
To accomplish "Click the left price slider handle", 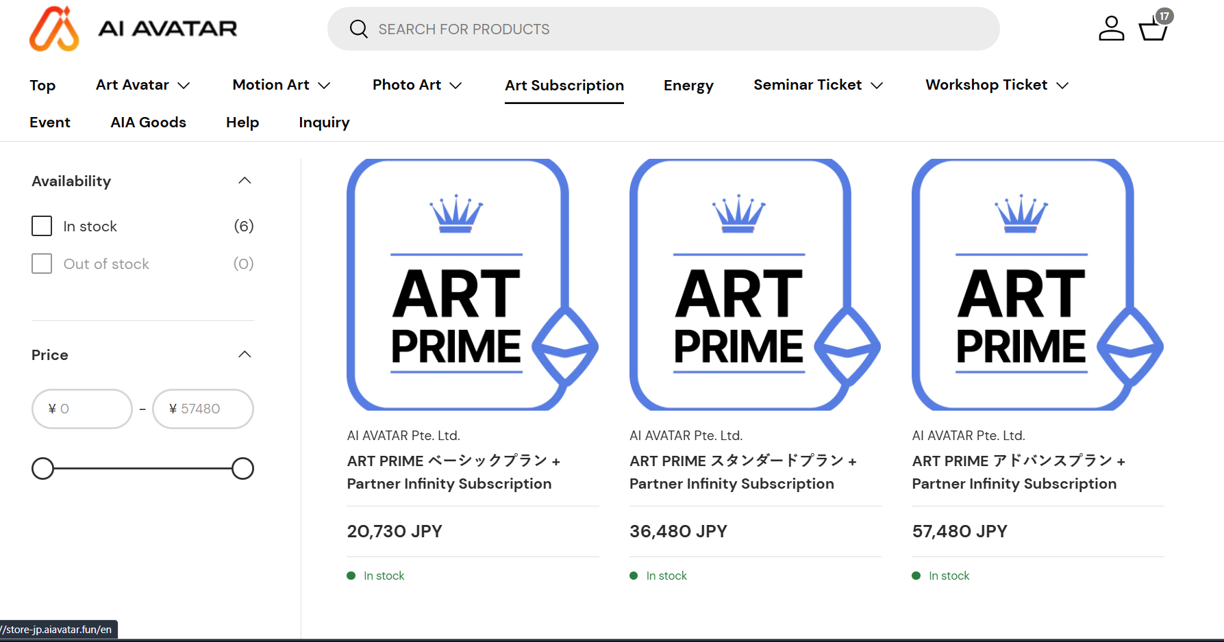I will 42,469.
